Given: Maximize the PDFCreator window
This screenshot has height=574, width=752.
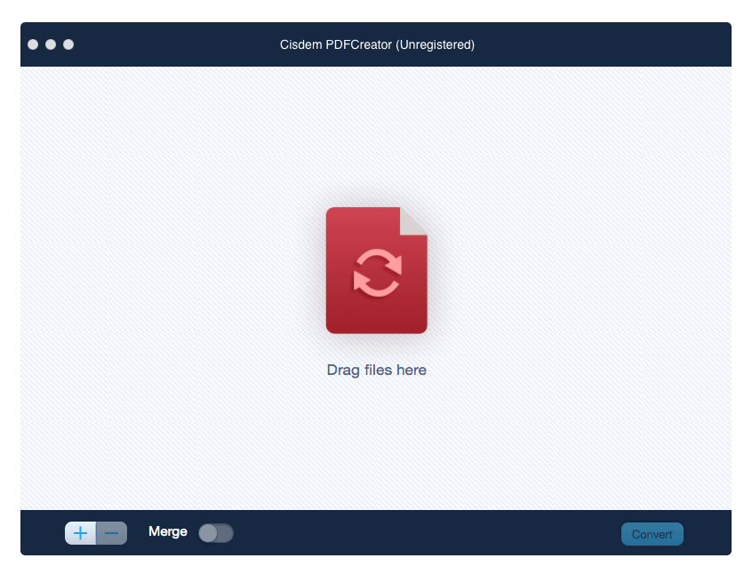Looking at the screenshot, I should tap(68, 44).
